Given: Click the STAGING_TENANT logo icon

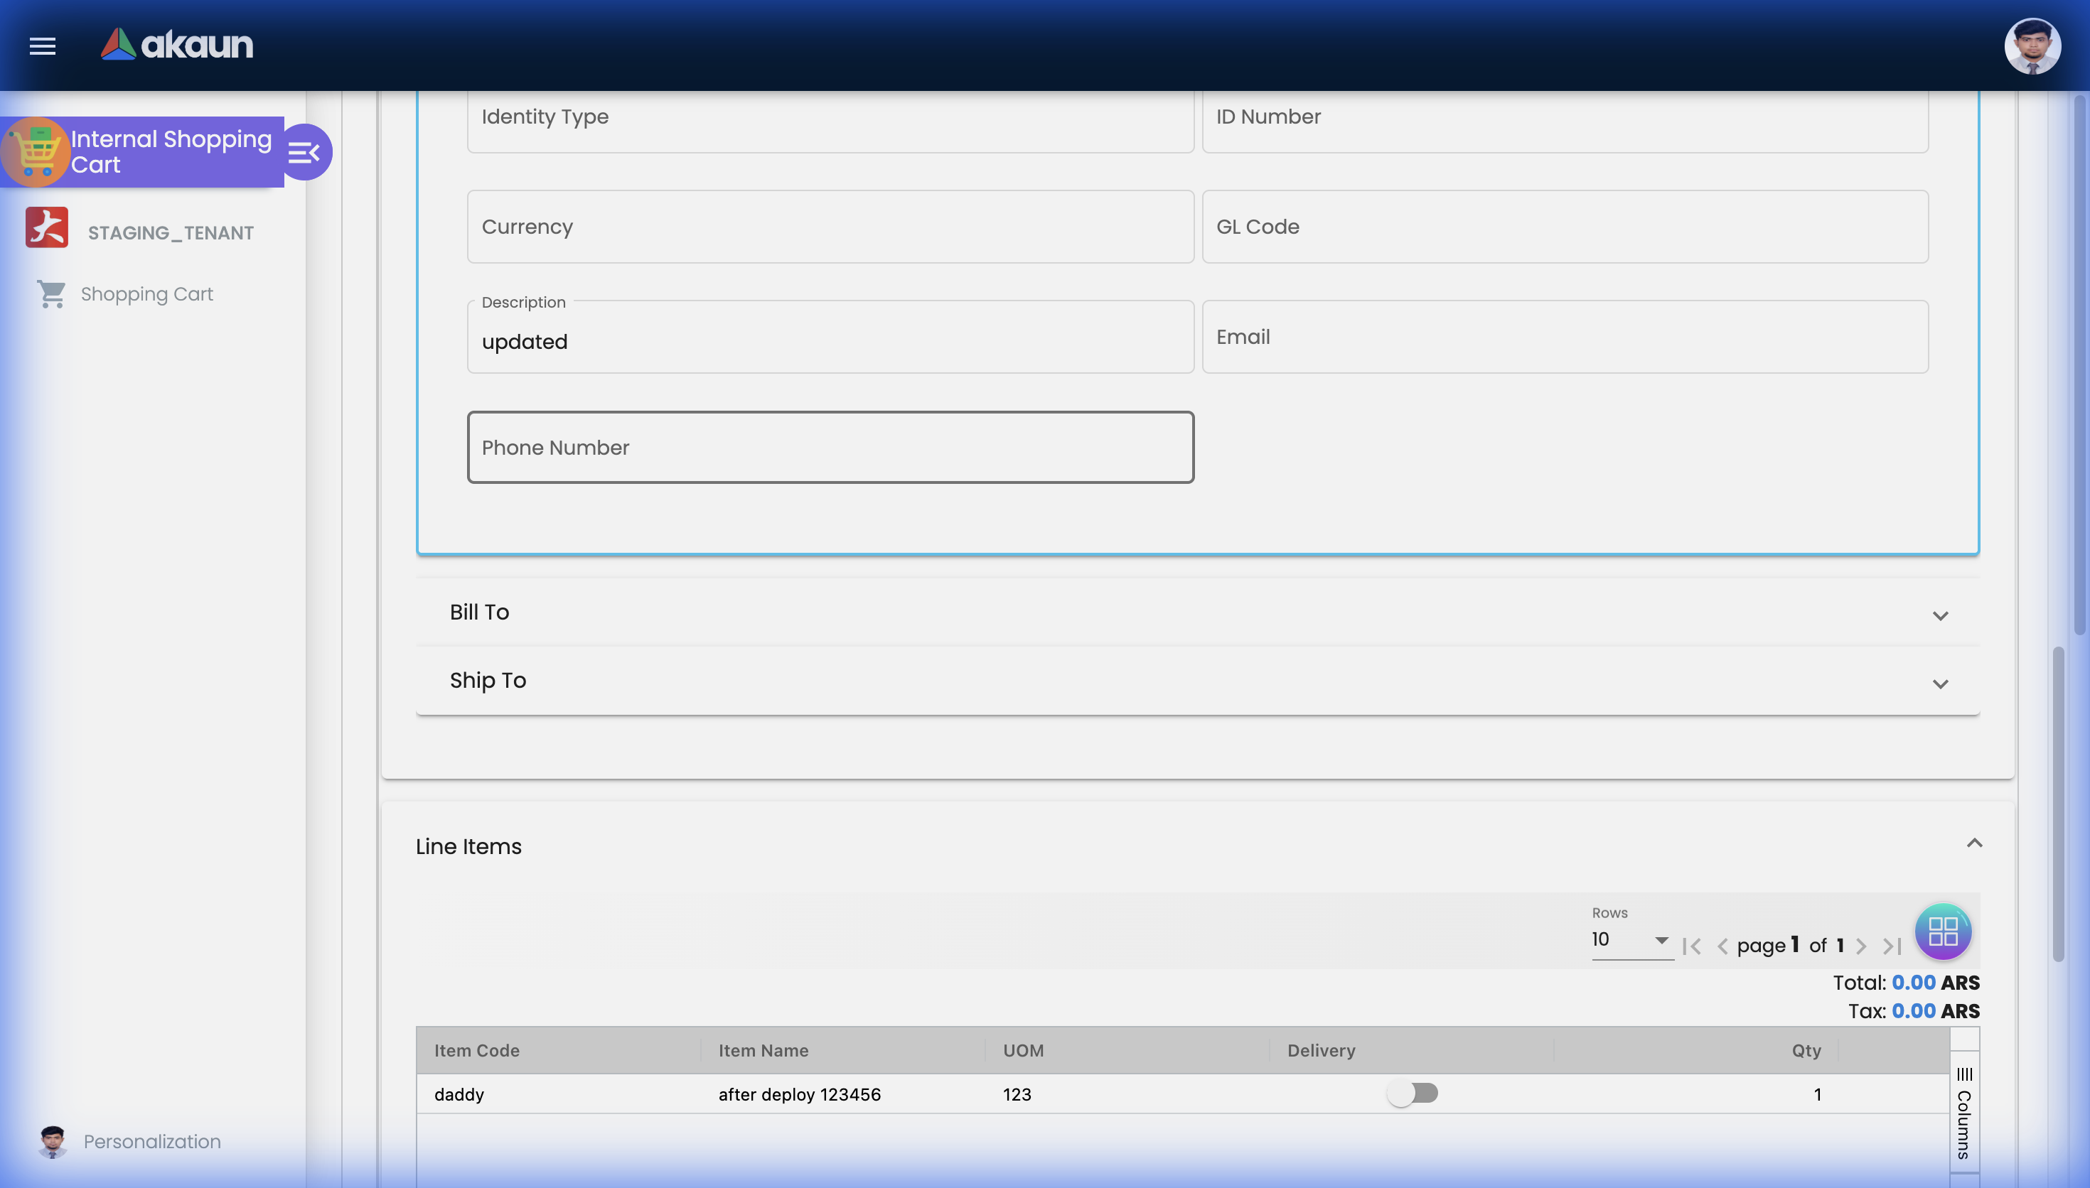Looking at the screenshot, I should pos(46,229).
